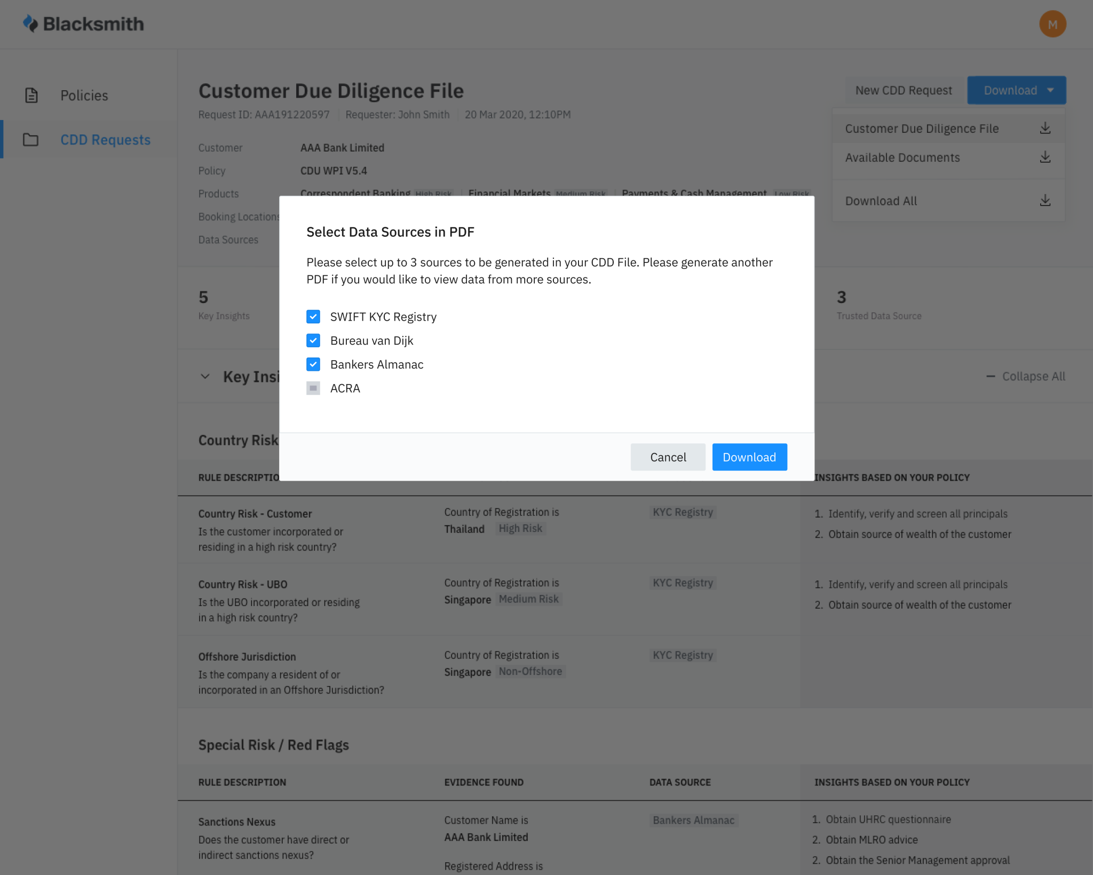The width and height of the screenshot is (1093, 875).
Task: Click the download icon for Customer Due Diligence File
Action: [x=1044, y=128]
